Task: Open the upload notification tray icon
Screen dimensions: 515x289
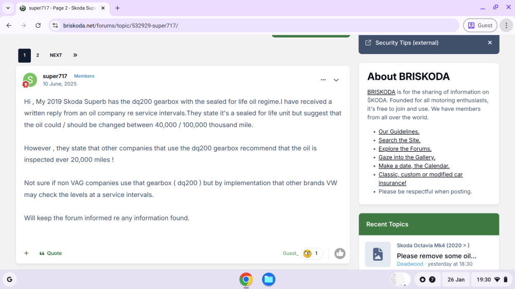Action: tap(422, 280)
